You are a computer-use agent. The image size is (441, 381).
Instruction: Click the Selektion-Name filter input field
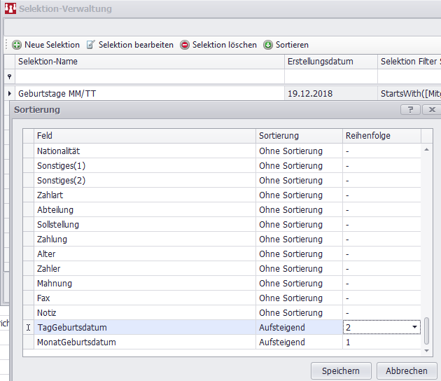[149, 77]
